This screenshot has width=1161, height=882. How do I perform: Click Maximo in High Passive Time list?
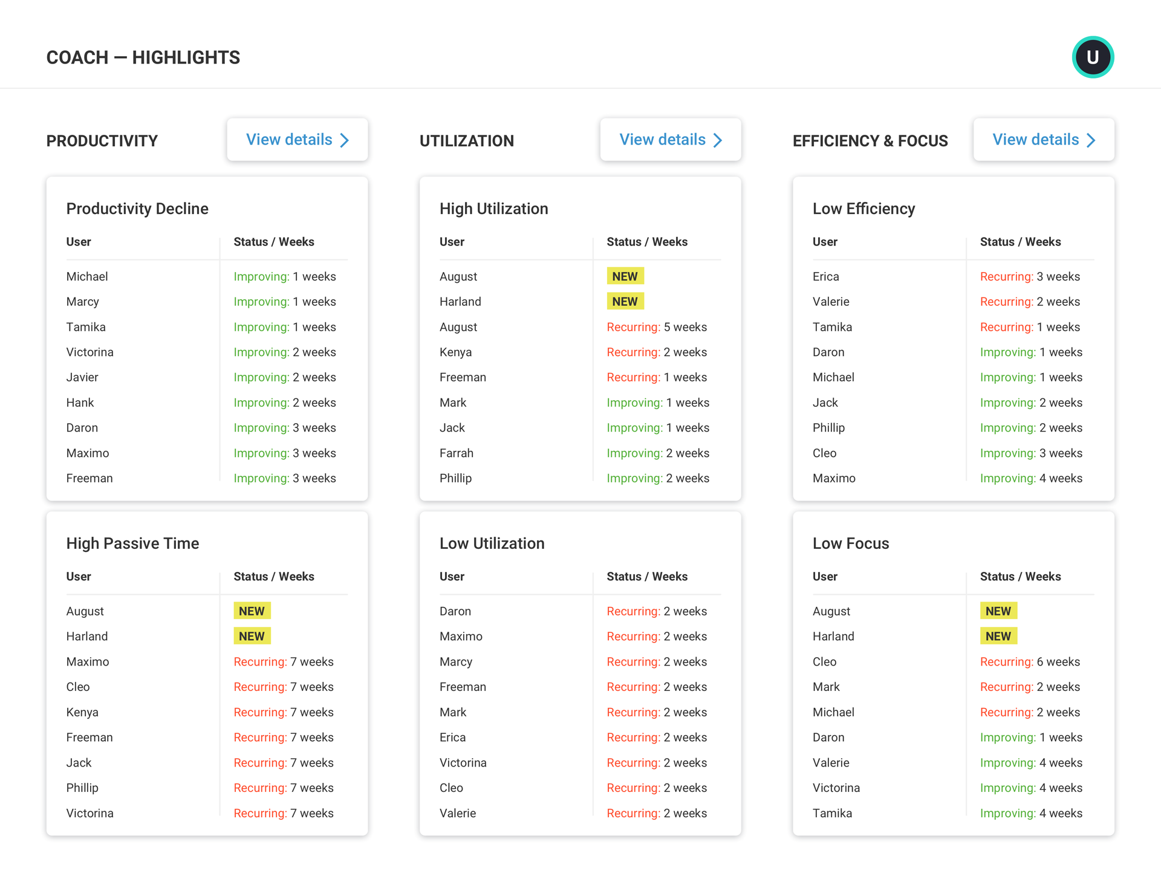[x=88, y=661]
